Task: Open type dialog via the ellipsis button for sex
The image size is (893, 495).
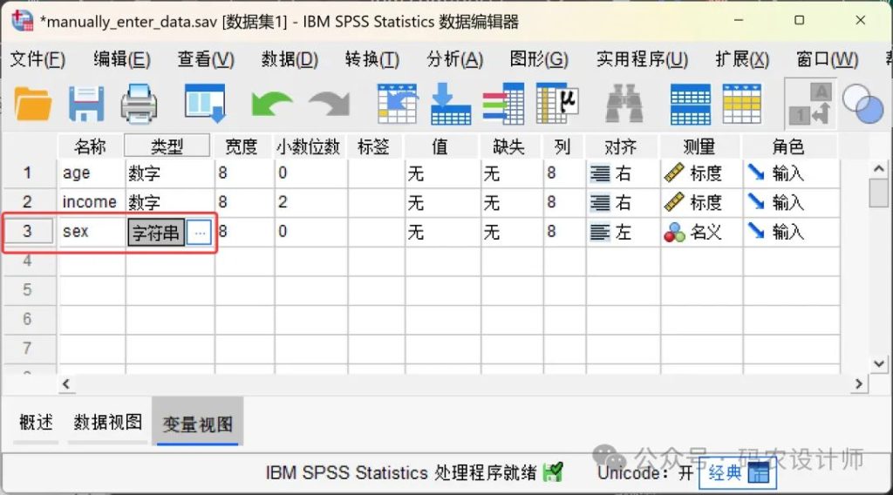Action: click(x=200, y=233)
